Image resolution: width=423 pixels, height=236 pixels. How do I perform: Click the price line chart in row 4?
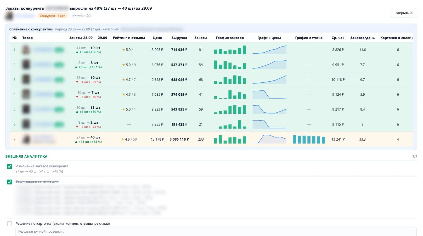(269, 95)
